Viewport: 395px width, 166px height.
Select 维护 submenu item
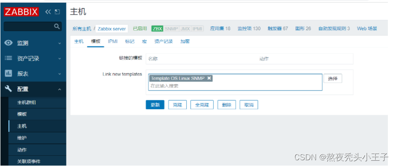[x=22, y=138]
